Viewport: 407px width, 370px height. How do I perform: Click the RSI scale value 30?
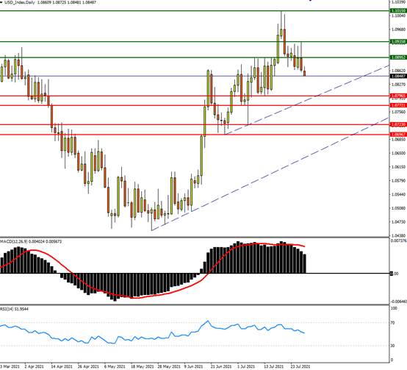click(x=392, y=346)
